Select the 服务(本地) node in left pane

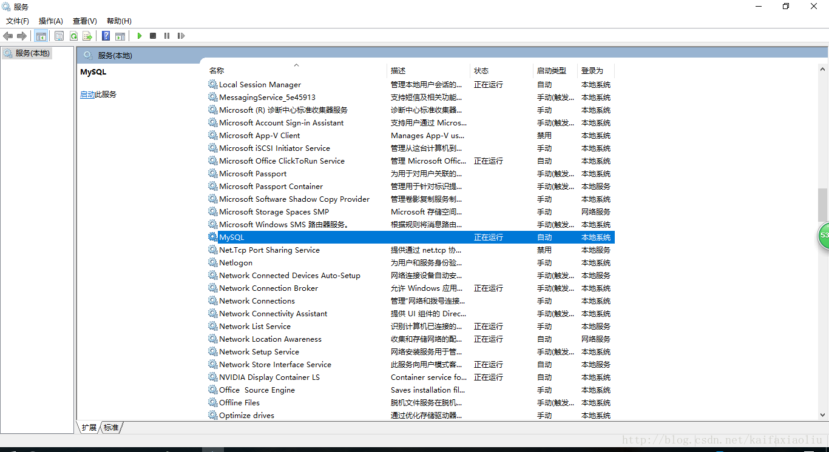point(29,53)
